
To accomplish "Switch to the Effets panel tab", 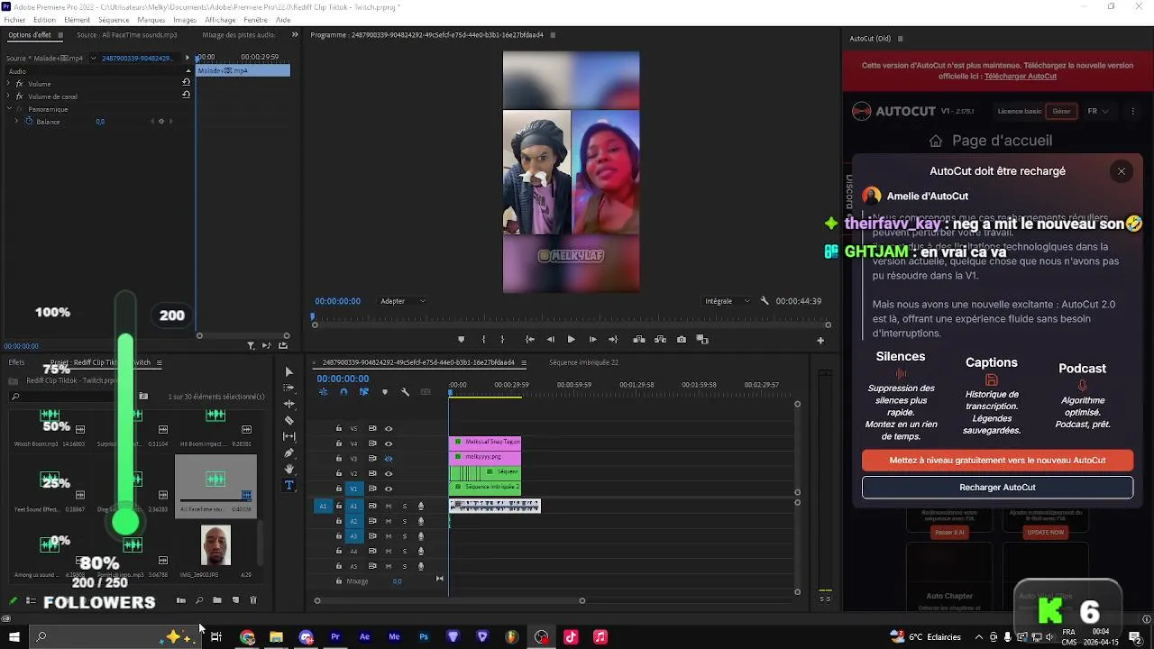I will pos(16,362).
